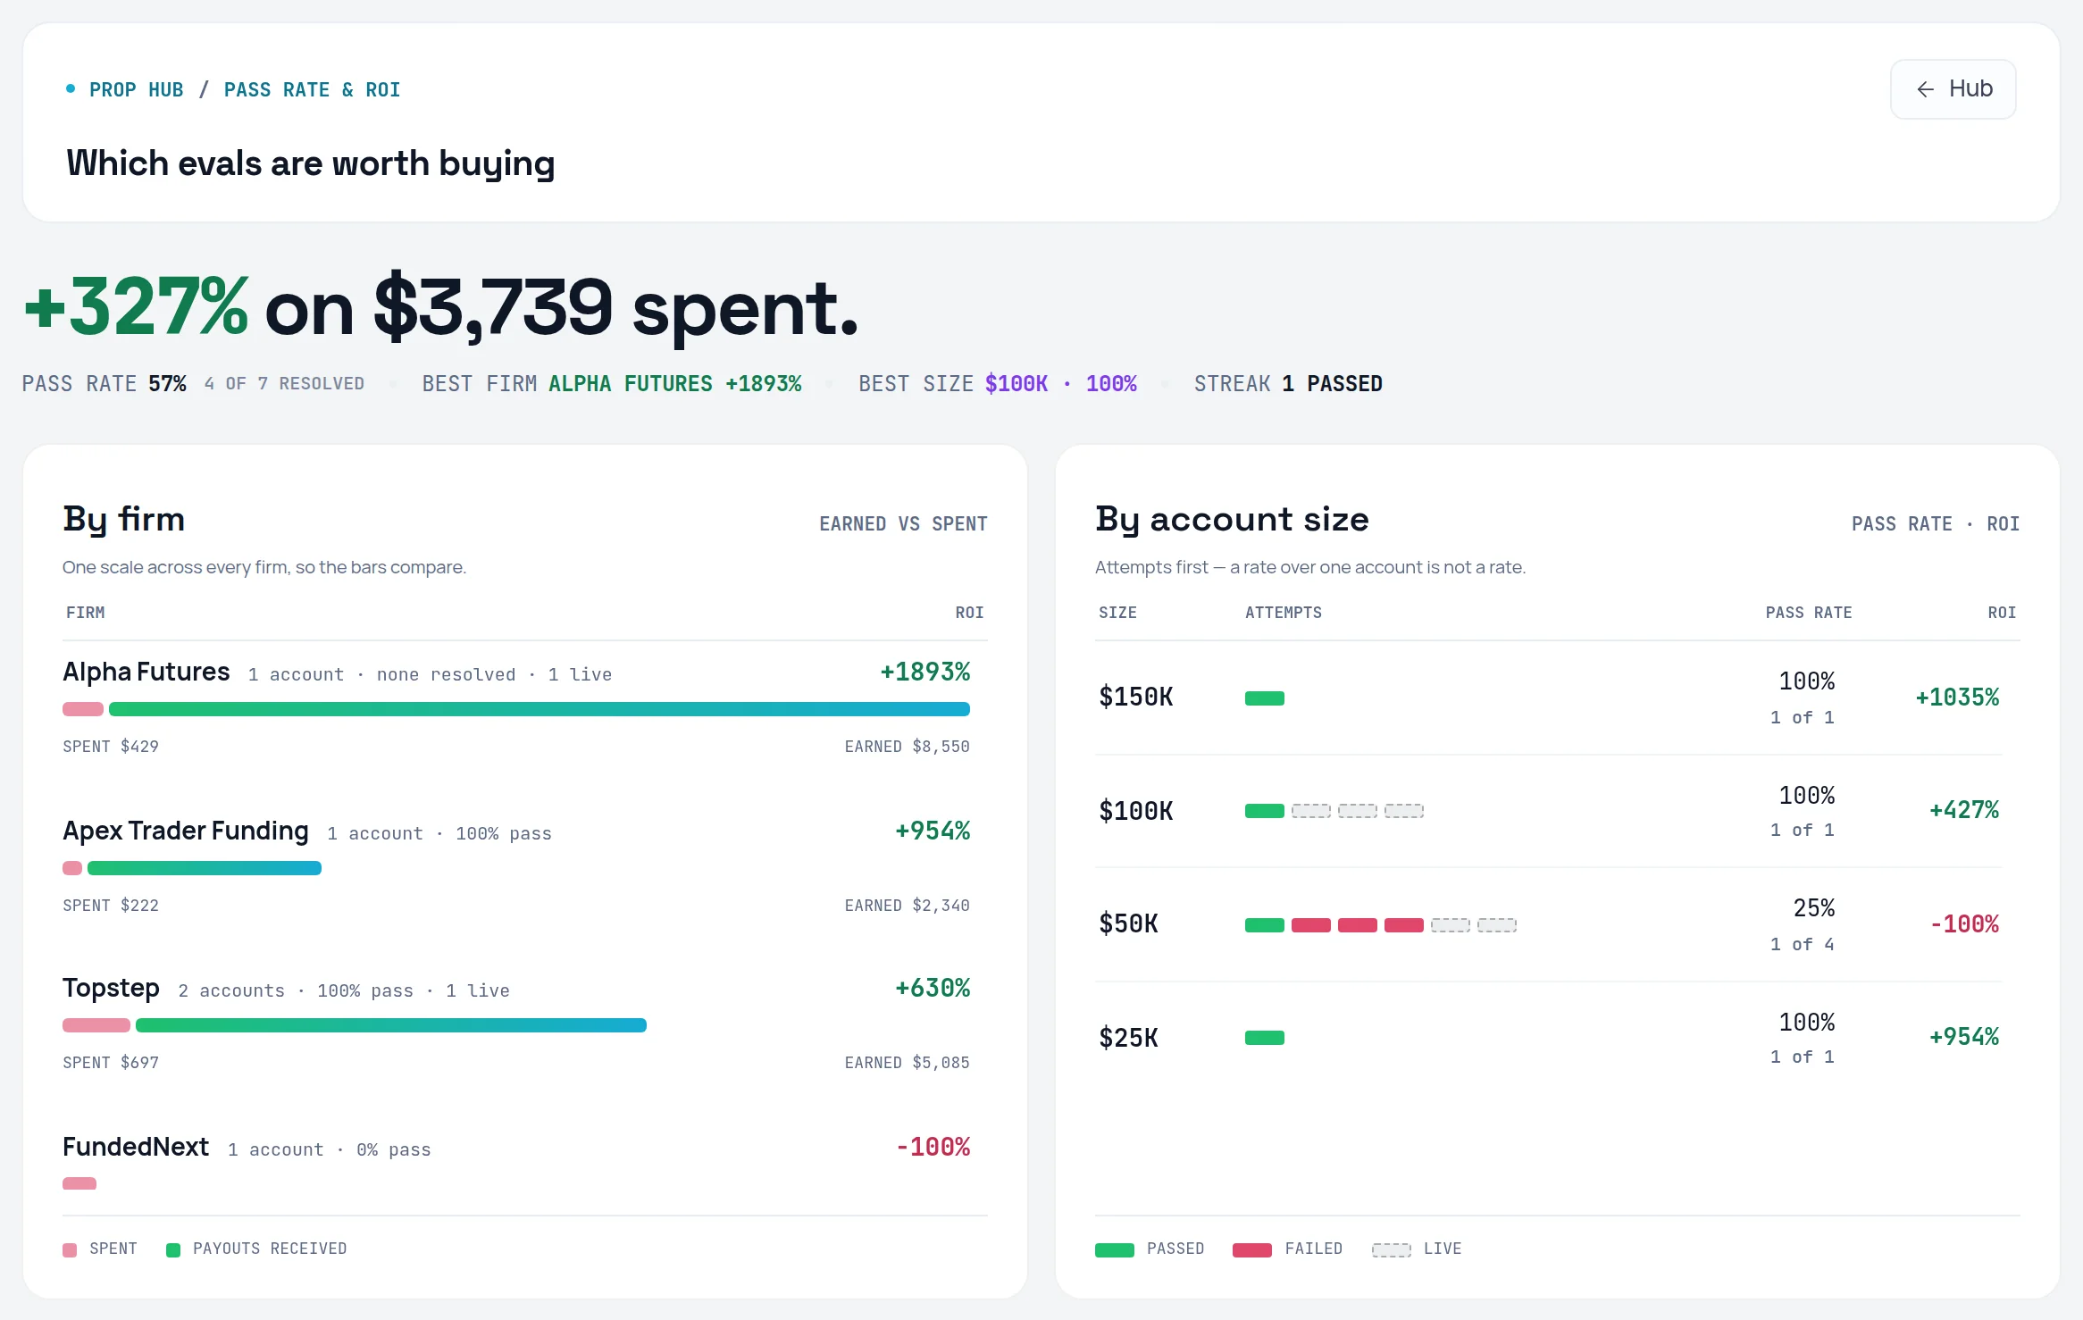Click the $50K -100% ROI value
This screenshot has height=1320, width=2083.
point(1964,924)
